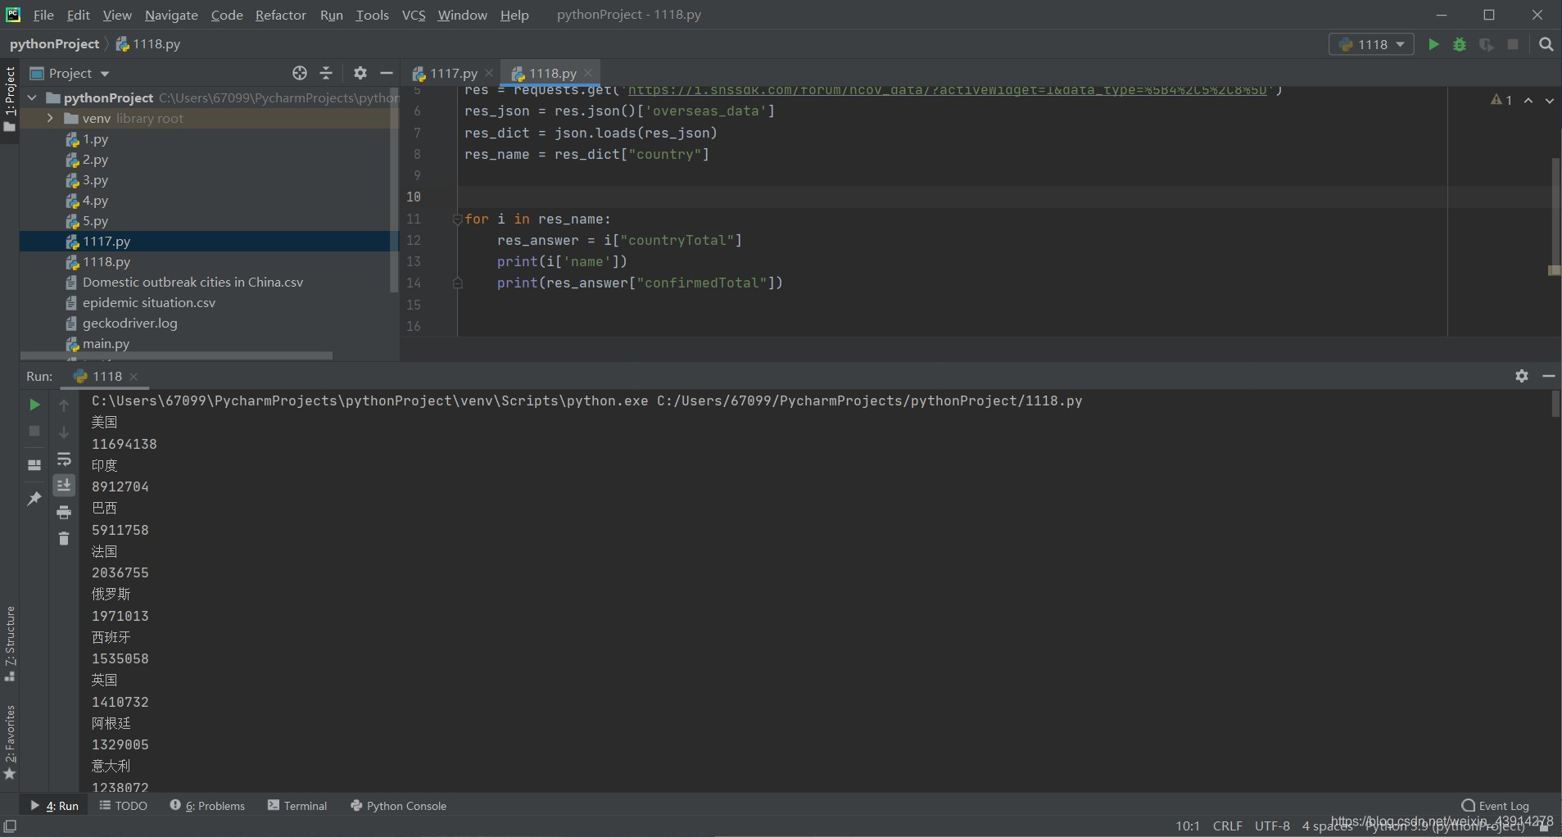
Task: Toggle the Structure side tool window
Action: point(10,644)
